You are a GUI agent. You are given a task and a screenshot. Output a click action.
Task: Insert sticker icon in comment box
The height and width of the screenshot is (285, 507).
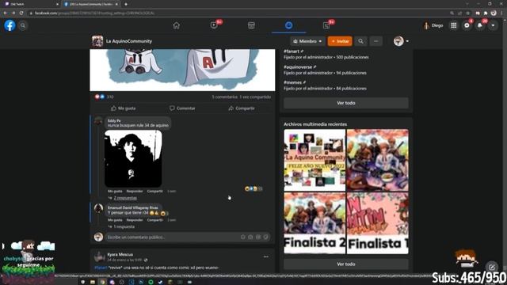(266, 237)
